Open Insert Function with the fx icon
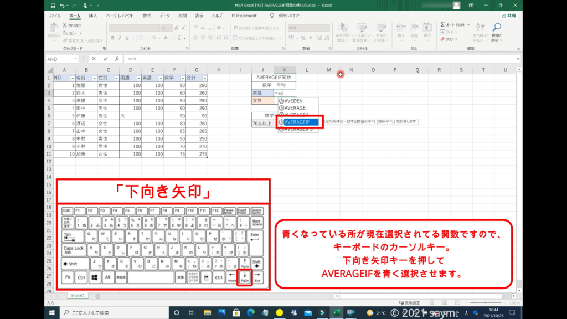This screenshot has width=567, height=319. 116,59
